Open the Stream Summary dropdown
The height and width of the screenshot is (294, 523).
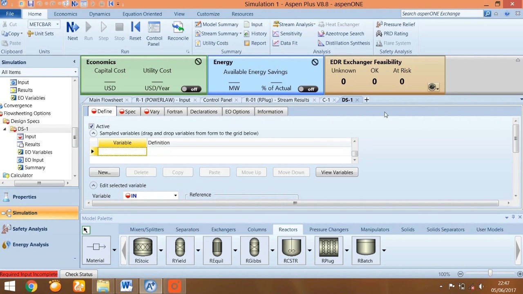240,33
